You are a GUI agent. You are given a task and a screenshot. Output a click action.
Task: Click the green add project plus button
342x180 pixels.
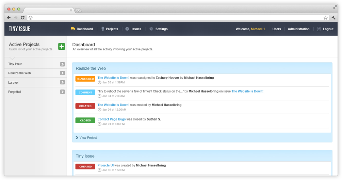pyautogui.click(x=61, y=47)
